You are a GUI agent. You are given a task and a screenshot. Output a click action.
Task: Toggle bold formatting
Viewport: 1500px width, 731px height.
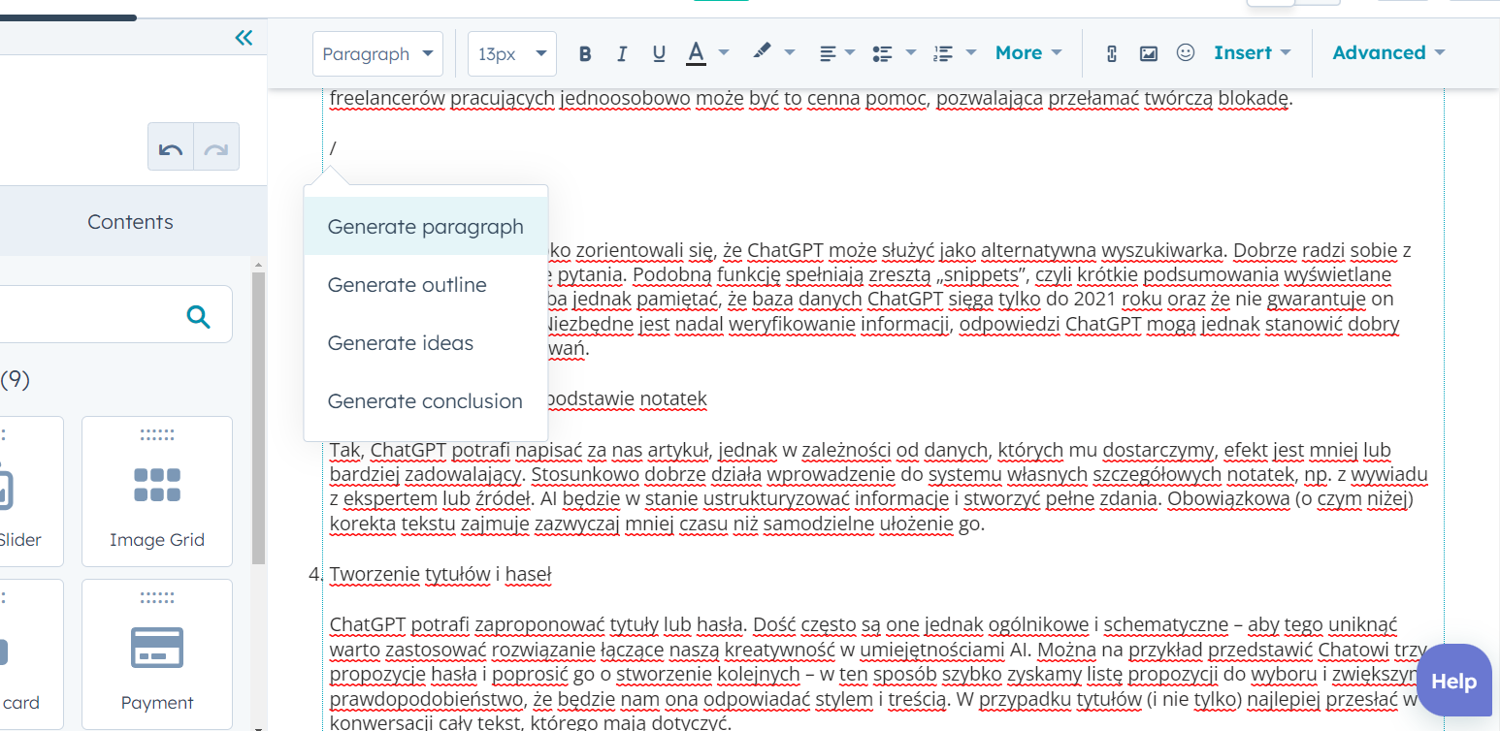pos(585,53)
